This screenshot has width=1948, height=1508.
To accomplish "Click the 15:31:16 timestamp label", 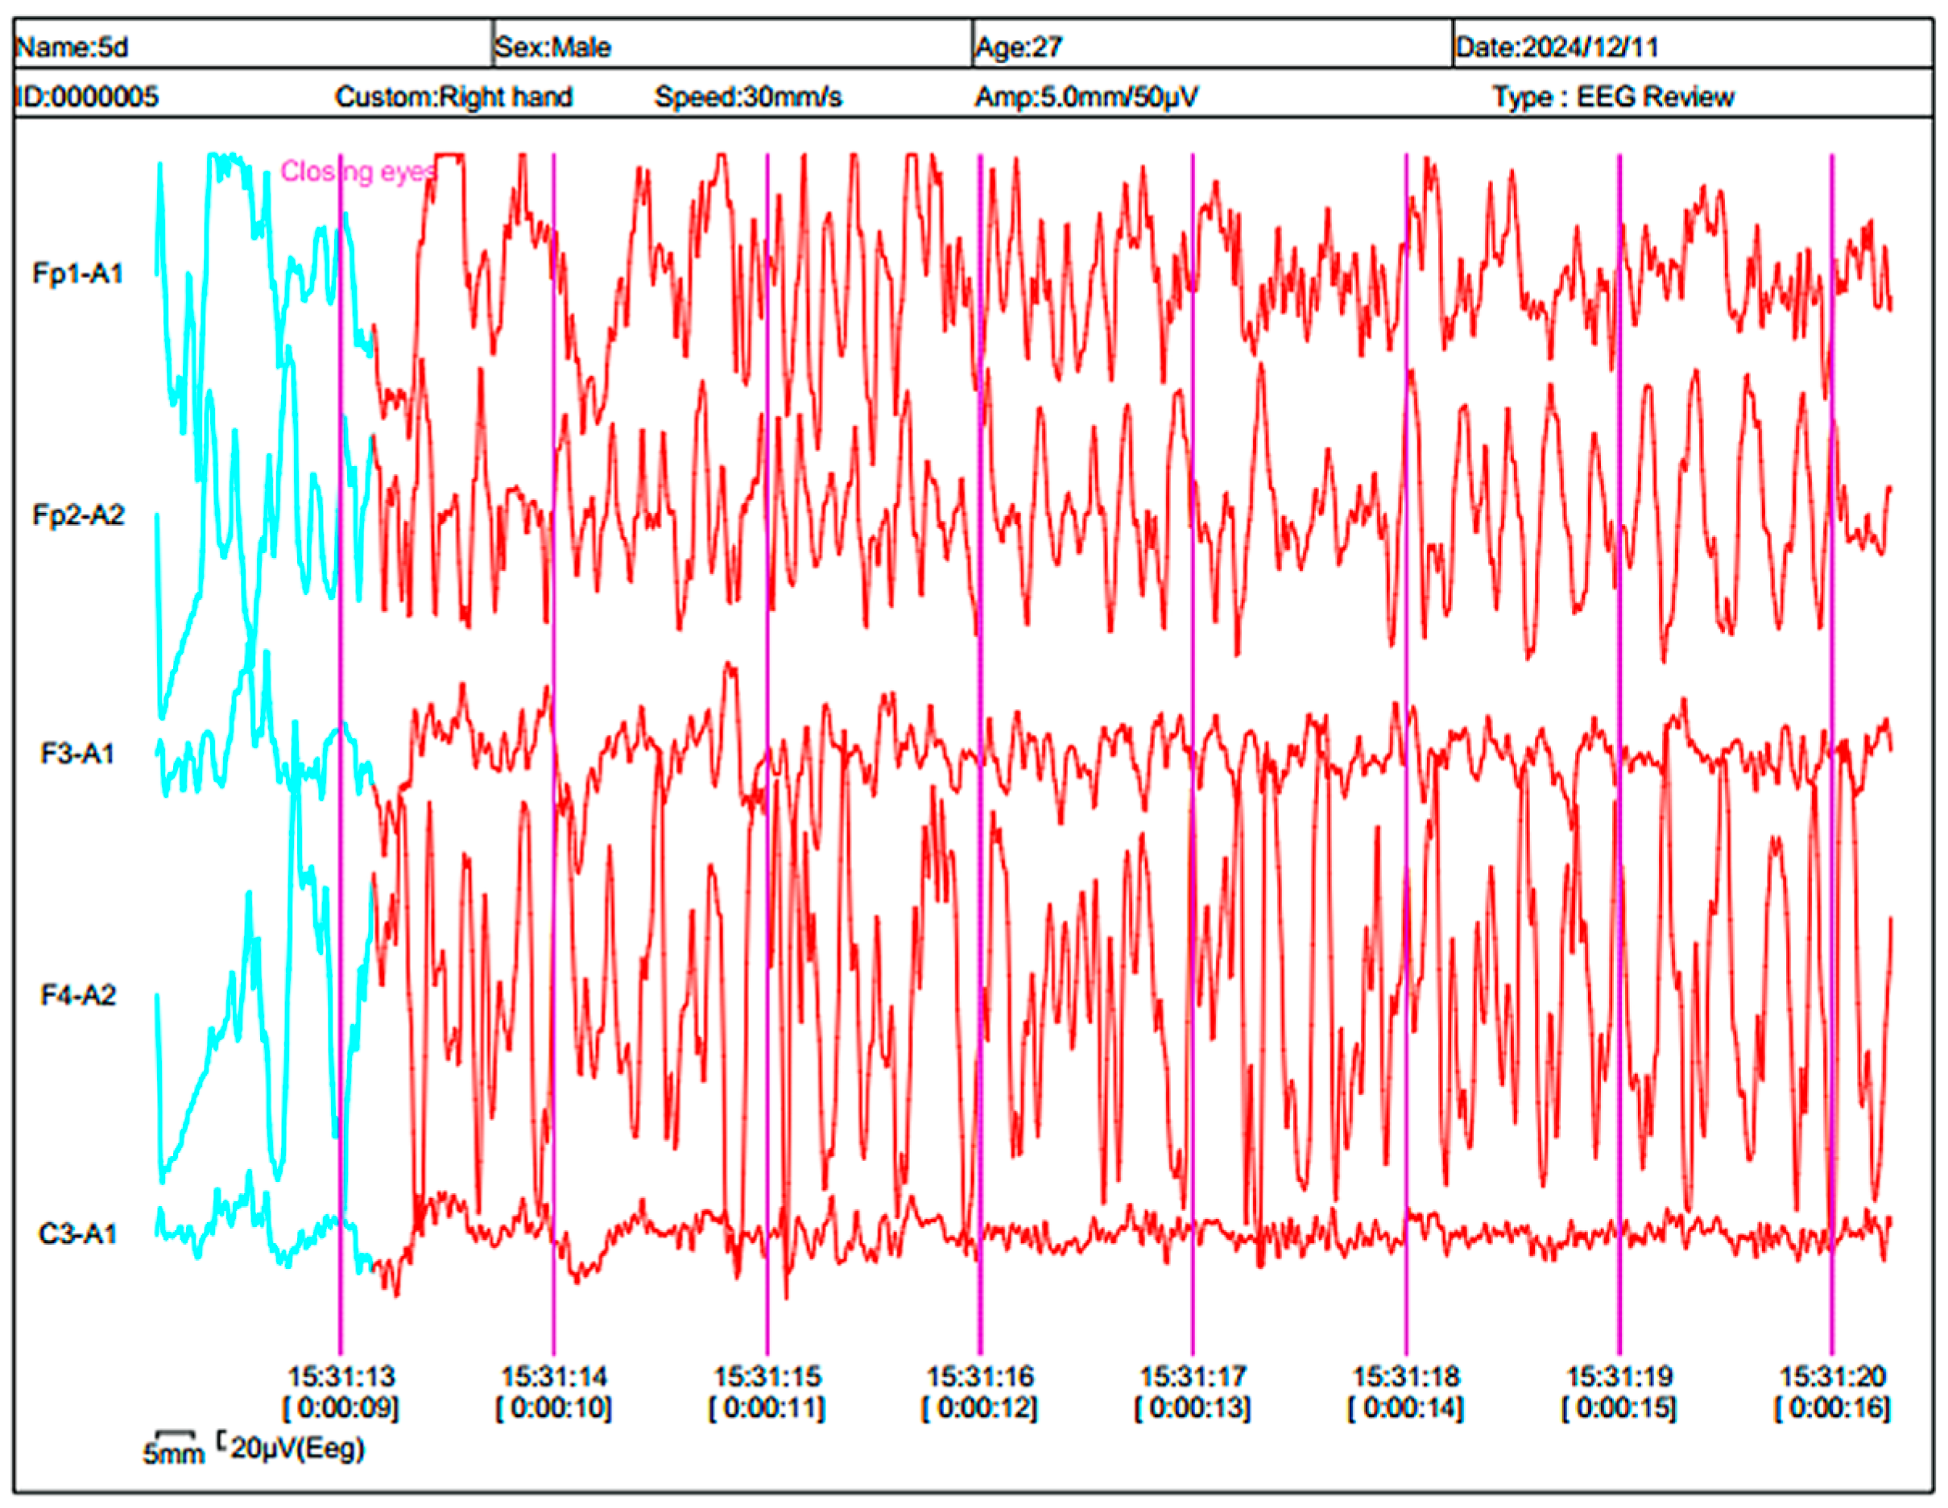I will pyautogui.click(x=980, y=1376).
